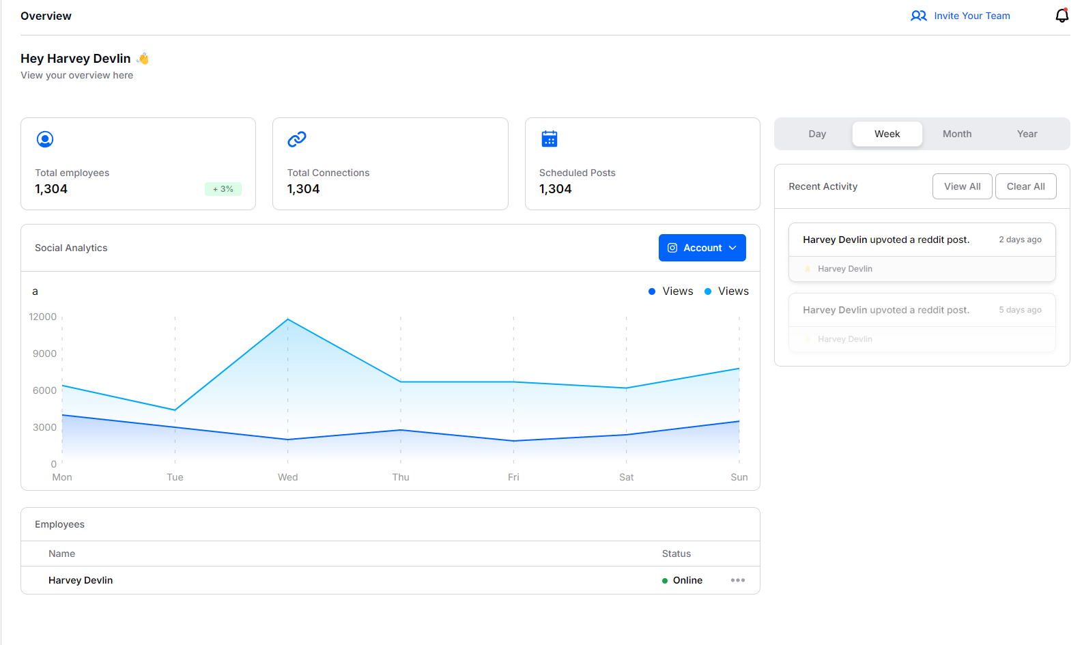The height and width of the screenshot is (645, 1082).
Task: Click avatar in the 5 days ago activity
Action: point(808,339)
